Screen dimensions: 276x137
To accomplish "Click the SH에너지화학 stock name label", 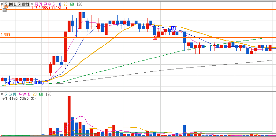I will tap(17, 4).
